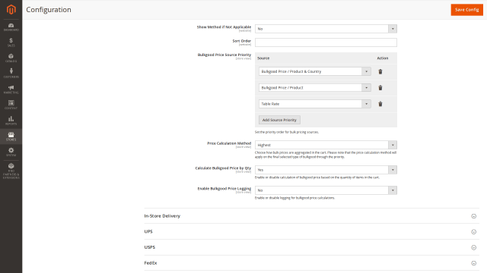Click the Calculate Bulkgood Price by Qty label
Viewport: 487px width, 273px height.
click(223, 168)
